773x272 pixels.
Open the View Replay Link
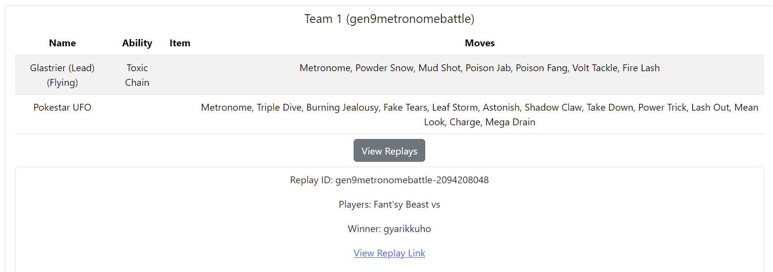click(x=389, y=253)
